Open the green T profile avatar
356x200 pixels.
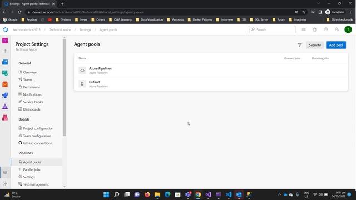[x=348, y=29]
